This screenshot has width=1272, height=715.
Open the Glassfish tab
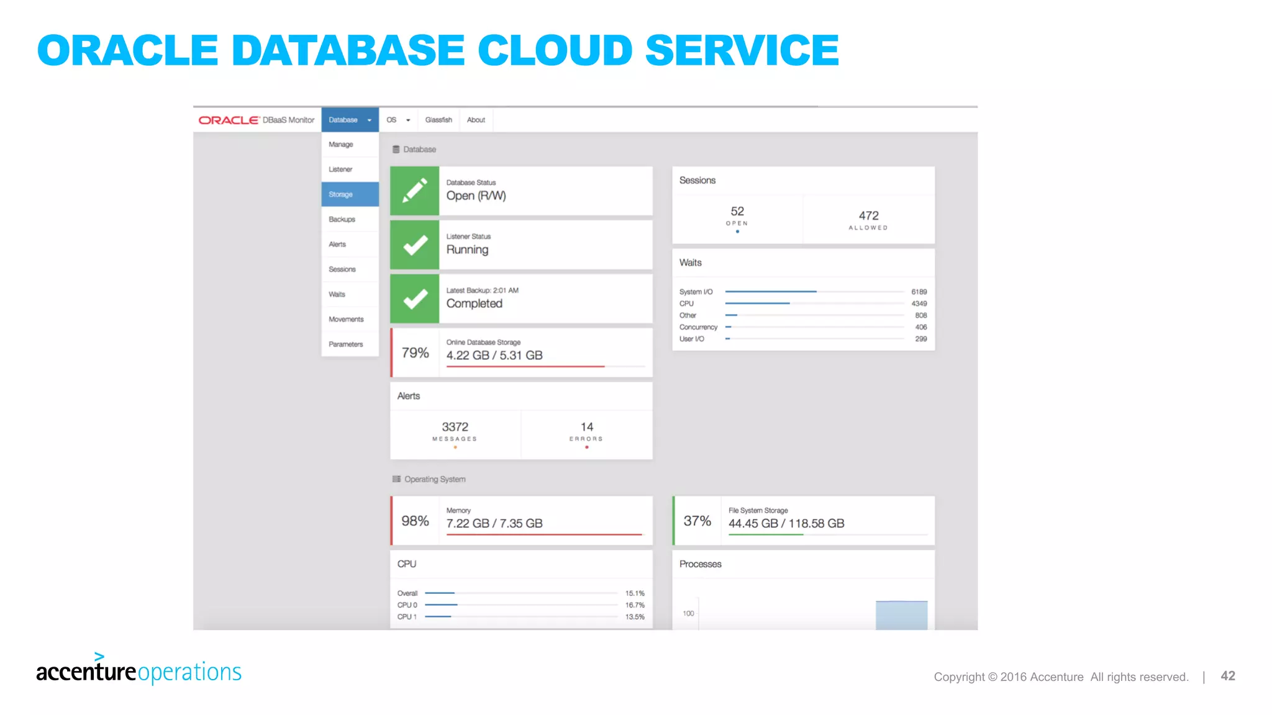[438, 120]
